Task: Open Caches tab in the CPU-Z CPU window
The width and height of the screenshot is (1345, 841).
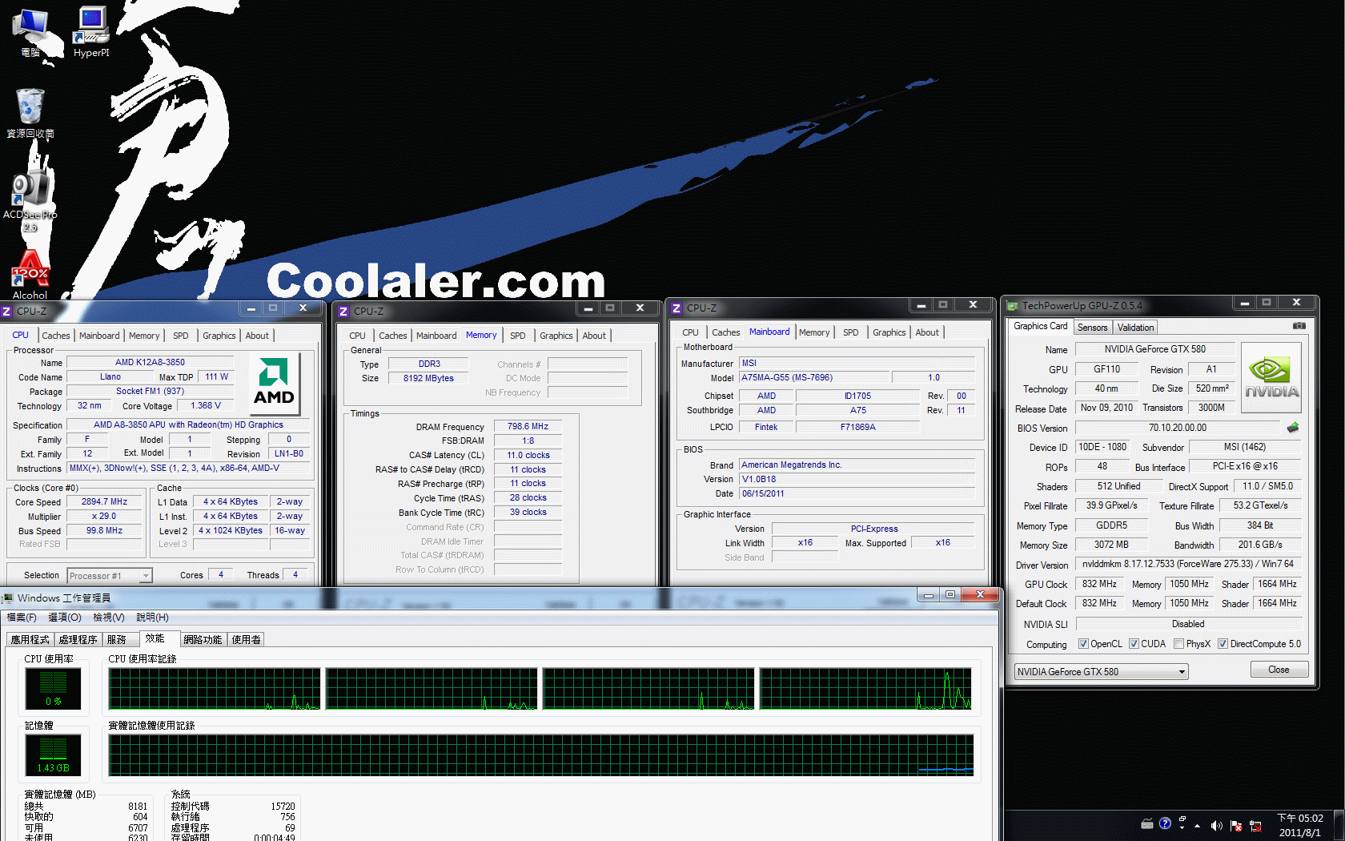Action: click(x=55, y=336)
